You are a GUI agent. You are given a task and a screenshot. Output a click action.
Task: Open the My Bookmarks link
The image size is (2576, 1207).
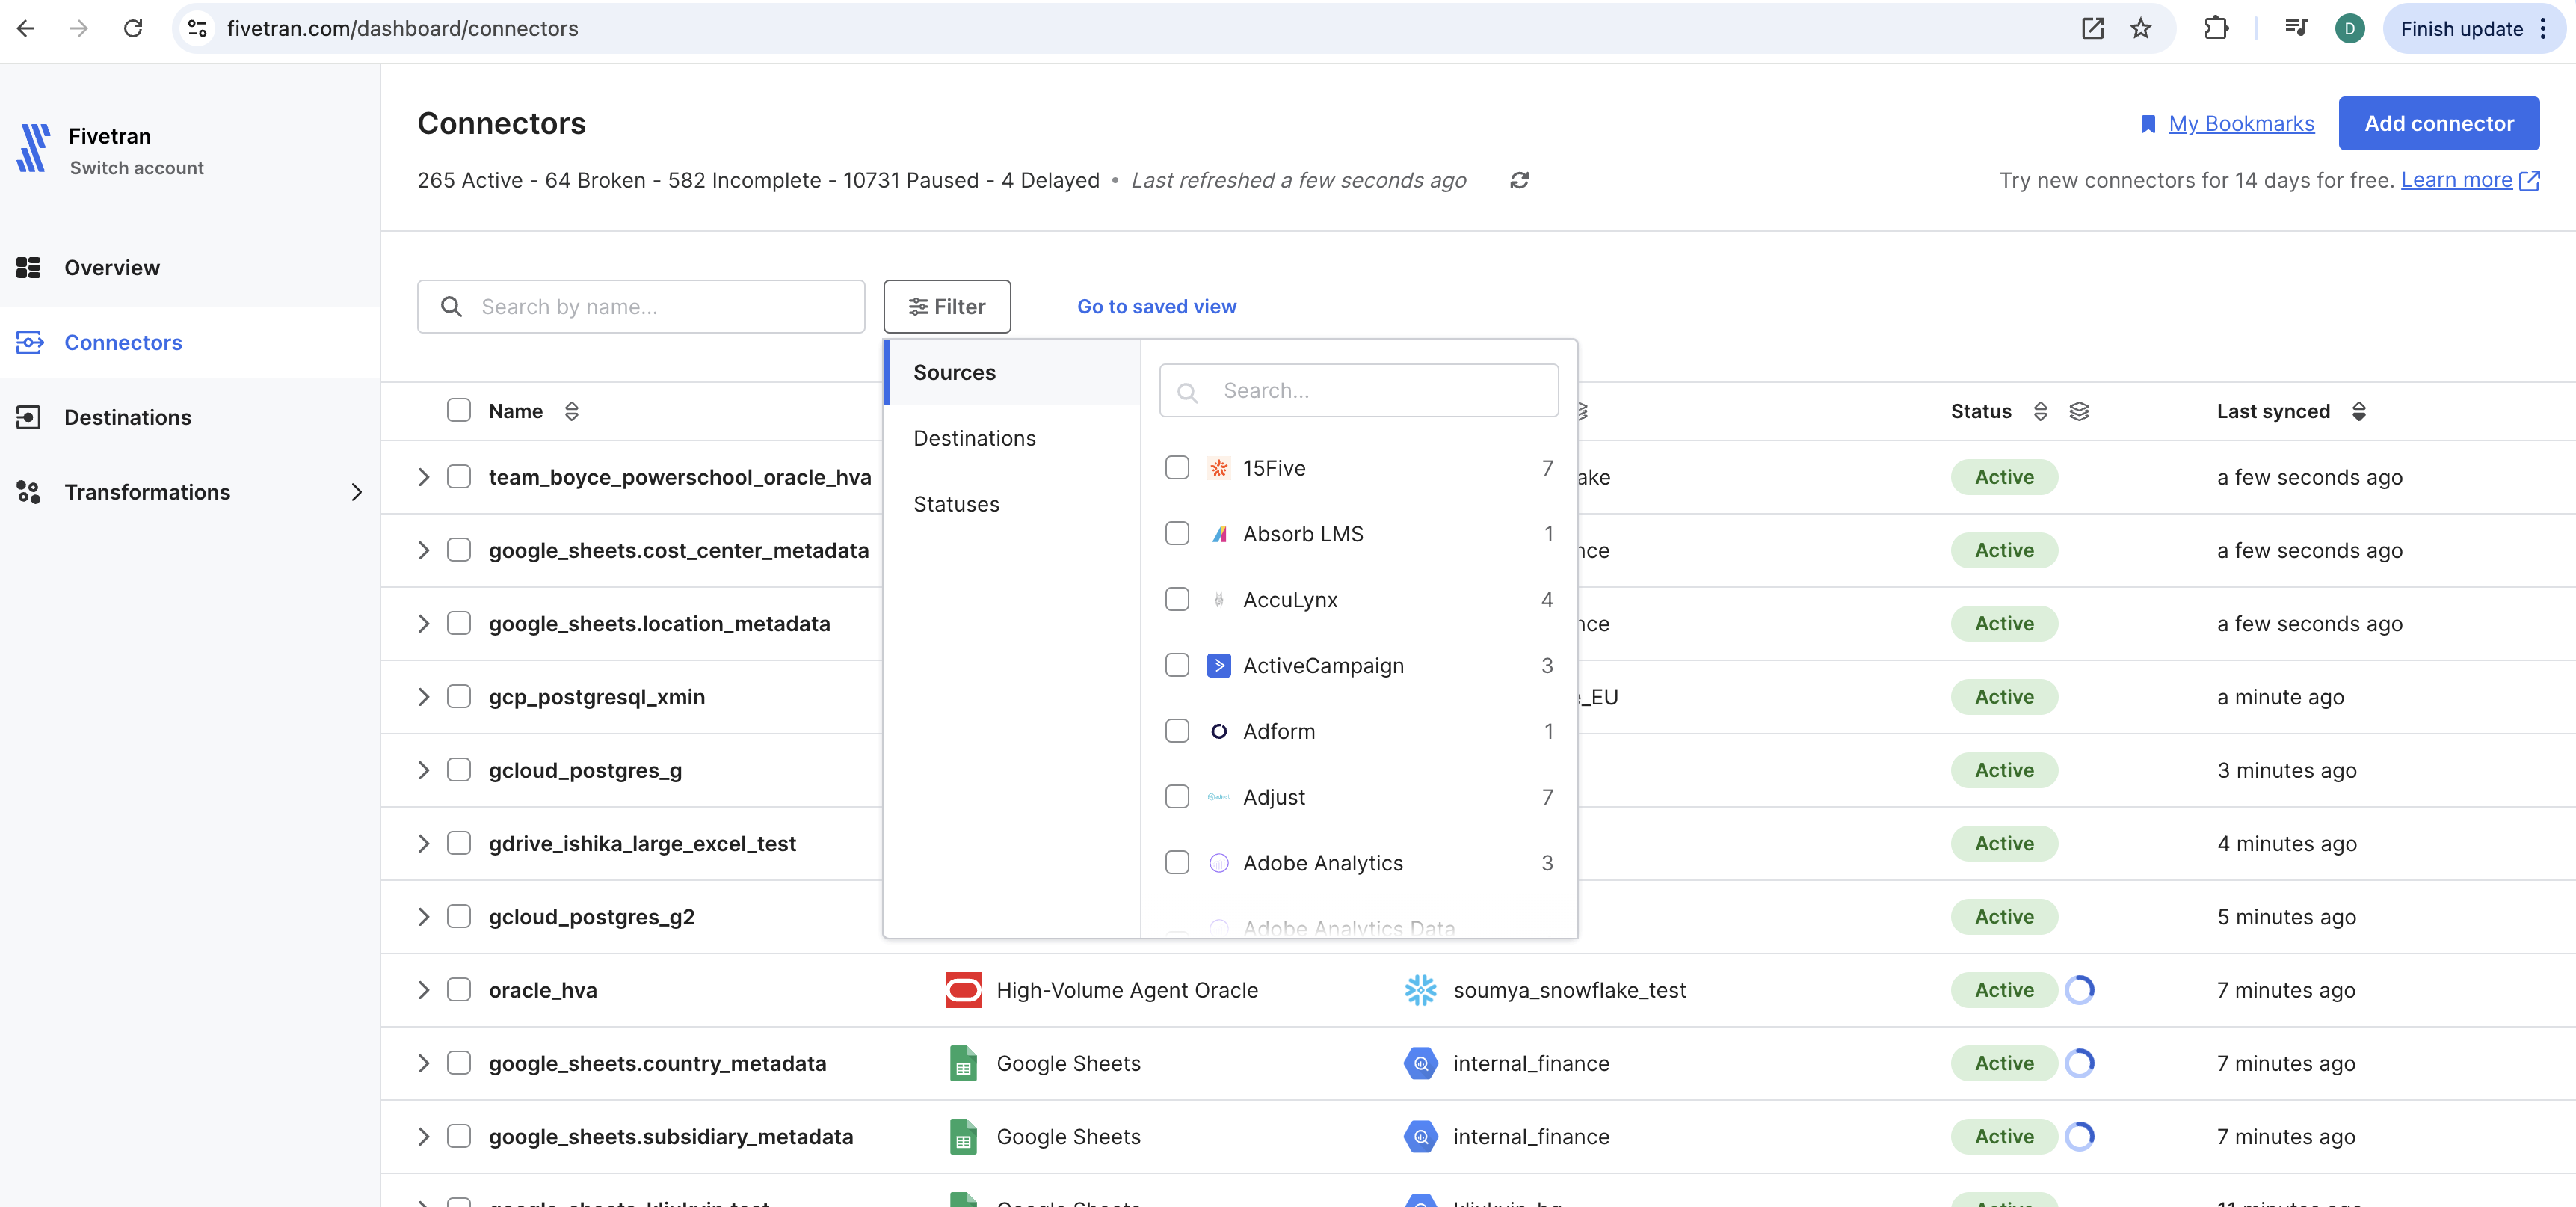pos(2241,124)
